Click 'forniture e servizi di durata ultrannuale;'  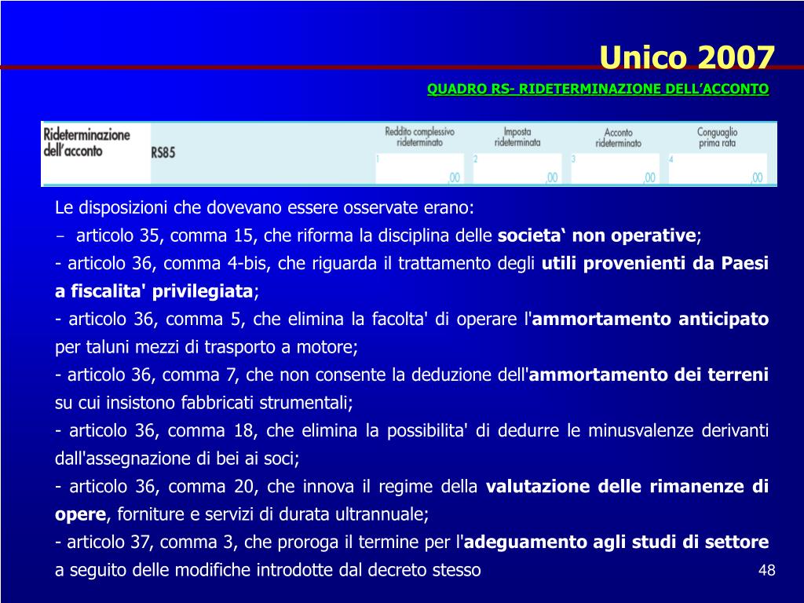tap(272, 513)
